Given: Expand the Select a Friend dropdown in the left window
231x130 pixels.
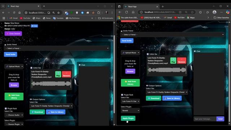Looking at the screenshot, I should tap(57, 48).
